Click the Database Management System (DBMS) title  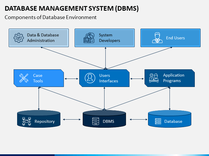click(72, 8)
